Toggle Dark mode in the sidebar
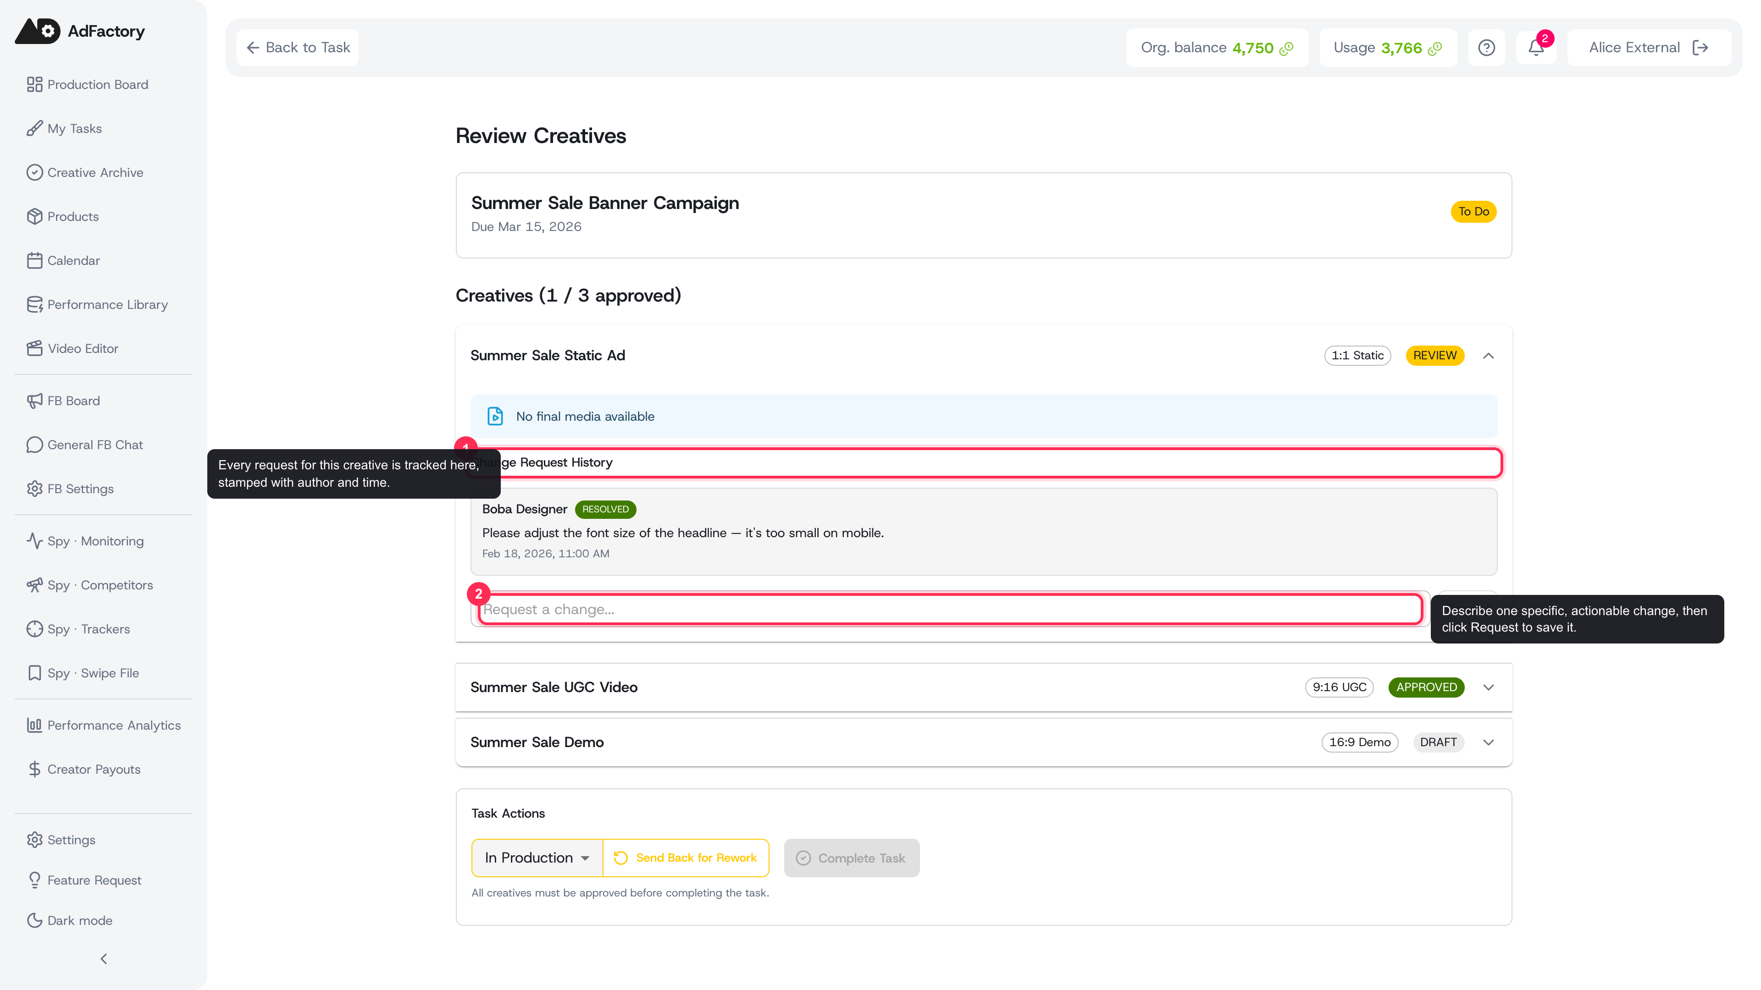 point(70,920)
